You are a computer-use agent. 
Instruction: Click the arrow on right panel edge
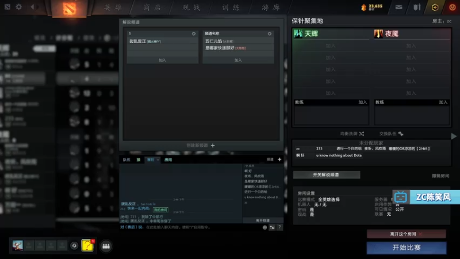[454, 136]
